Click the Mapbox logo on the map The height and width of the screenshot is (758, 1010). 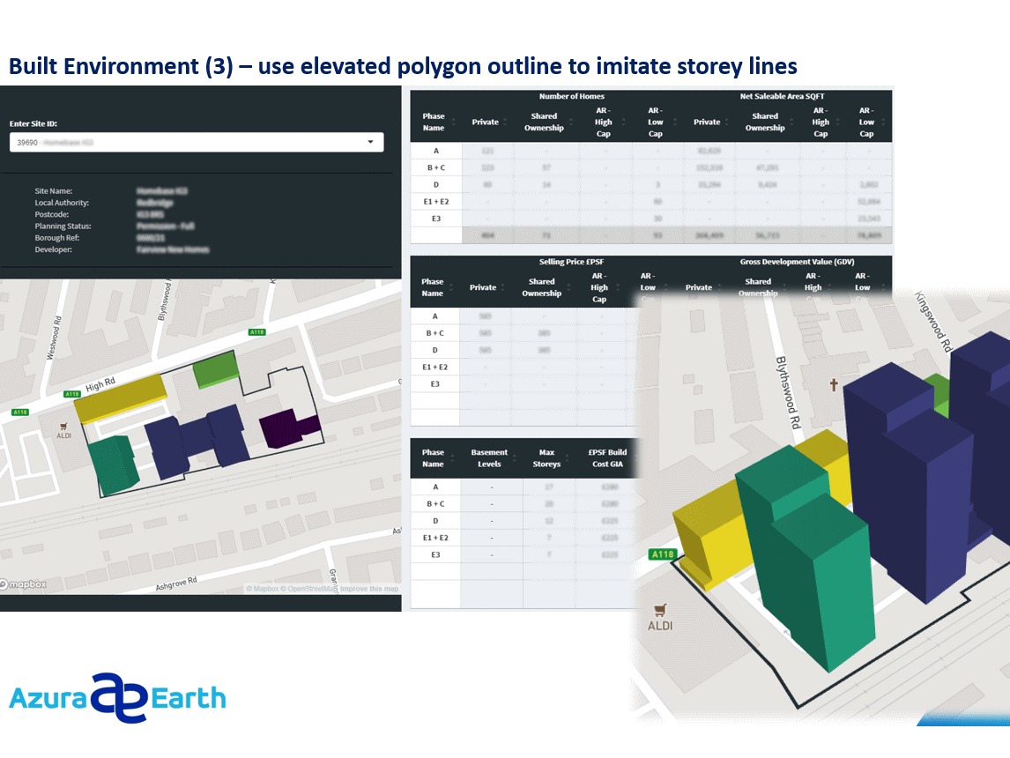24,584
